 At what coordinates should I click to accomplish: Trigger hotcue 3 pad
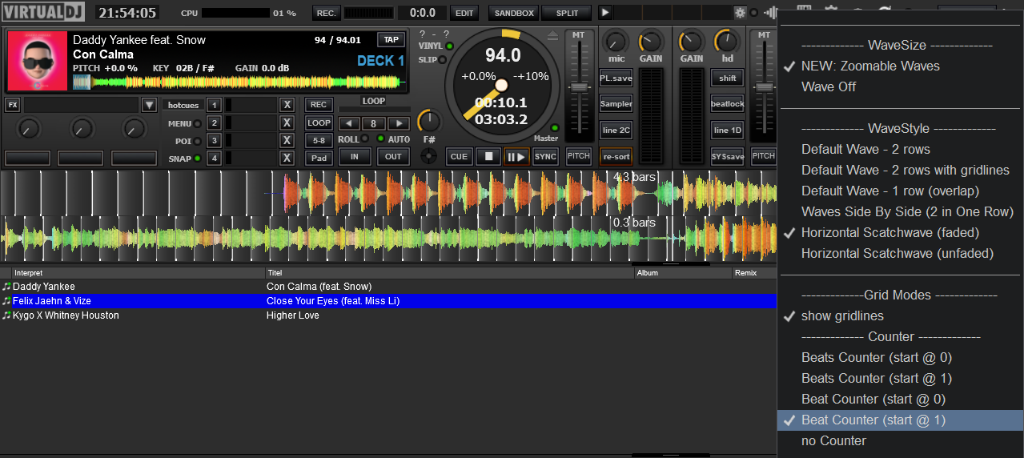pyautogui.click(x=214, y=141)
